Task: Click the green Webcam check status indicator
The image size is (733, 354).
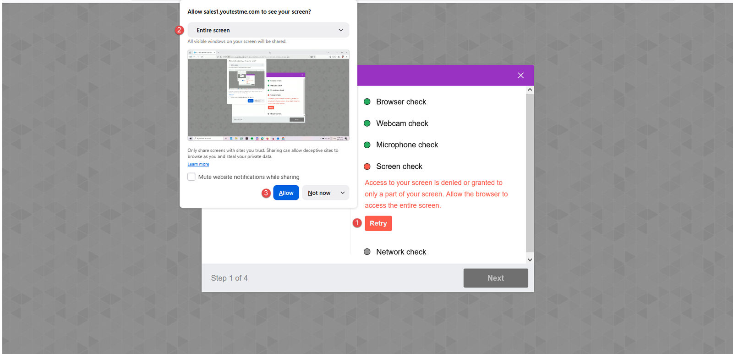Action: click(367, 123)
